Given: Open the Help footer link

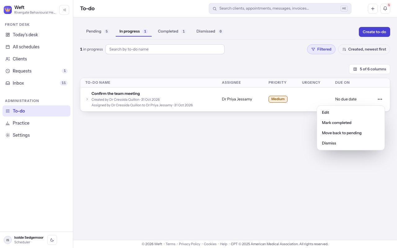Looking at the screenshot, I should tap(224, 244).
